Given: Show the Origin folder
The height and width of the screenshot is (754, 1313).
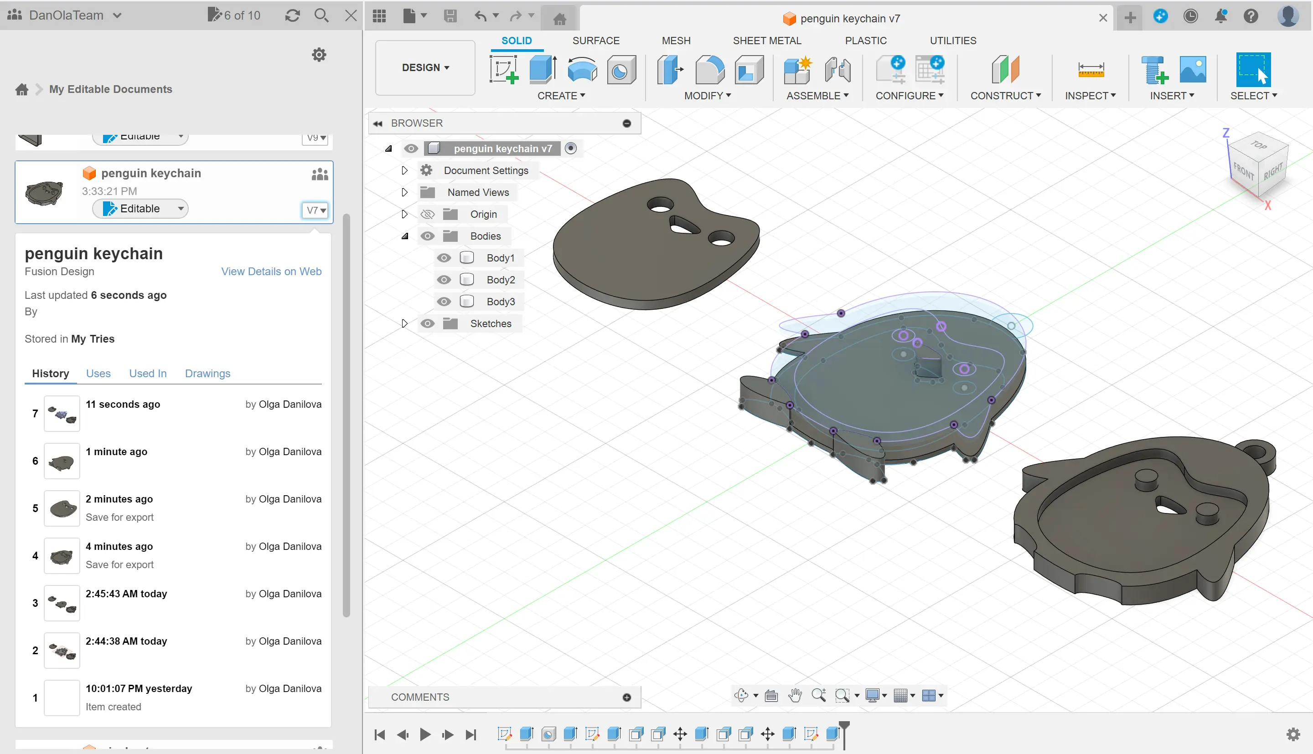Looking at the screenshot, I should 427,215.
